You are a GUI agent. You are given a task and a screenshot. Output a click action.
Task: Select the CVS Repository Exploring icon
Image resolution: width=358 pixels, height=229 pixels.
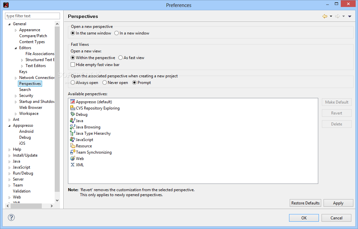pos(73,108)
